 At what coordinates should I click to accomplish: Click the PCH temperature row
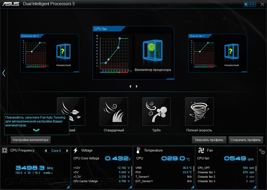tap(164, 172)
